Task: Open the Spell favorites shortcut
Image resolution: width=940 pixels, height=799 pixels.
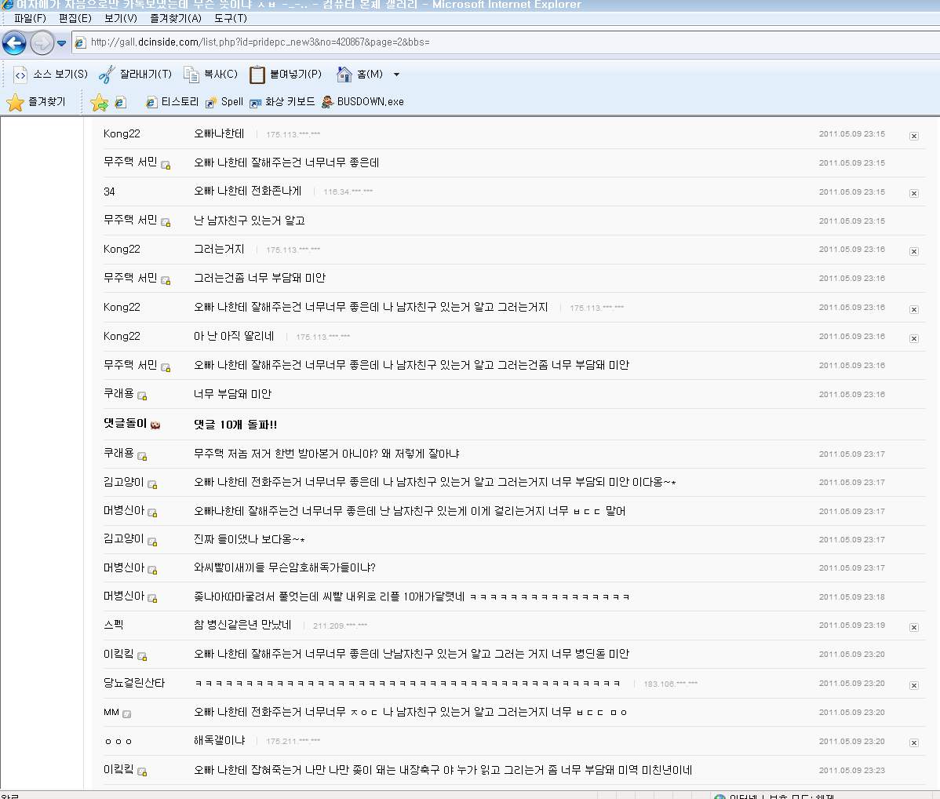Action: (224, 102)
